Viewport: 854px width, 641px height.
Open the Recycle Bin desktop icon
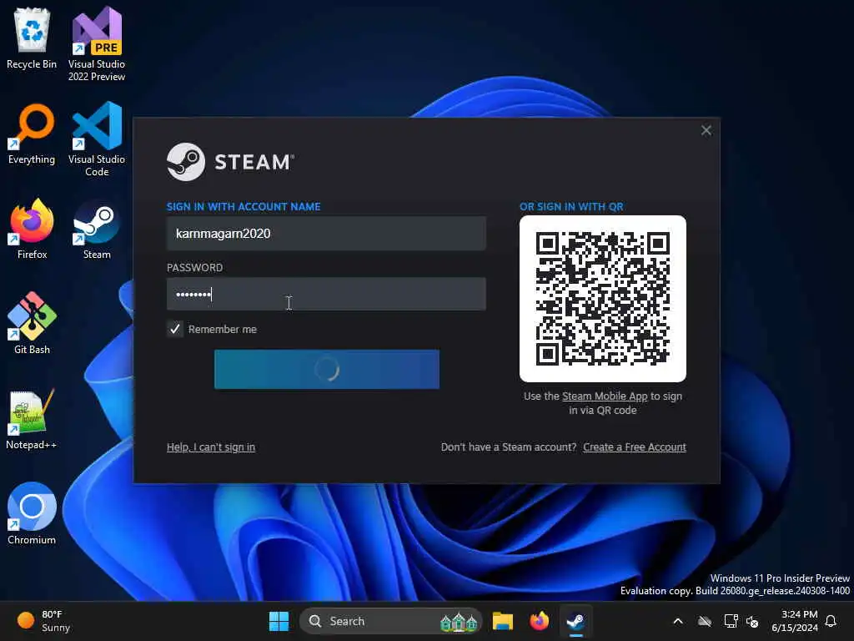[x=32, y=38]
